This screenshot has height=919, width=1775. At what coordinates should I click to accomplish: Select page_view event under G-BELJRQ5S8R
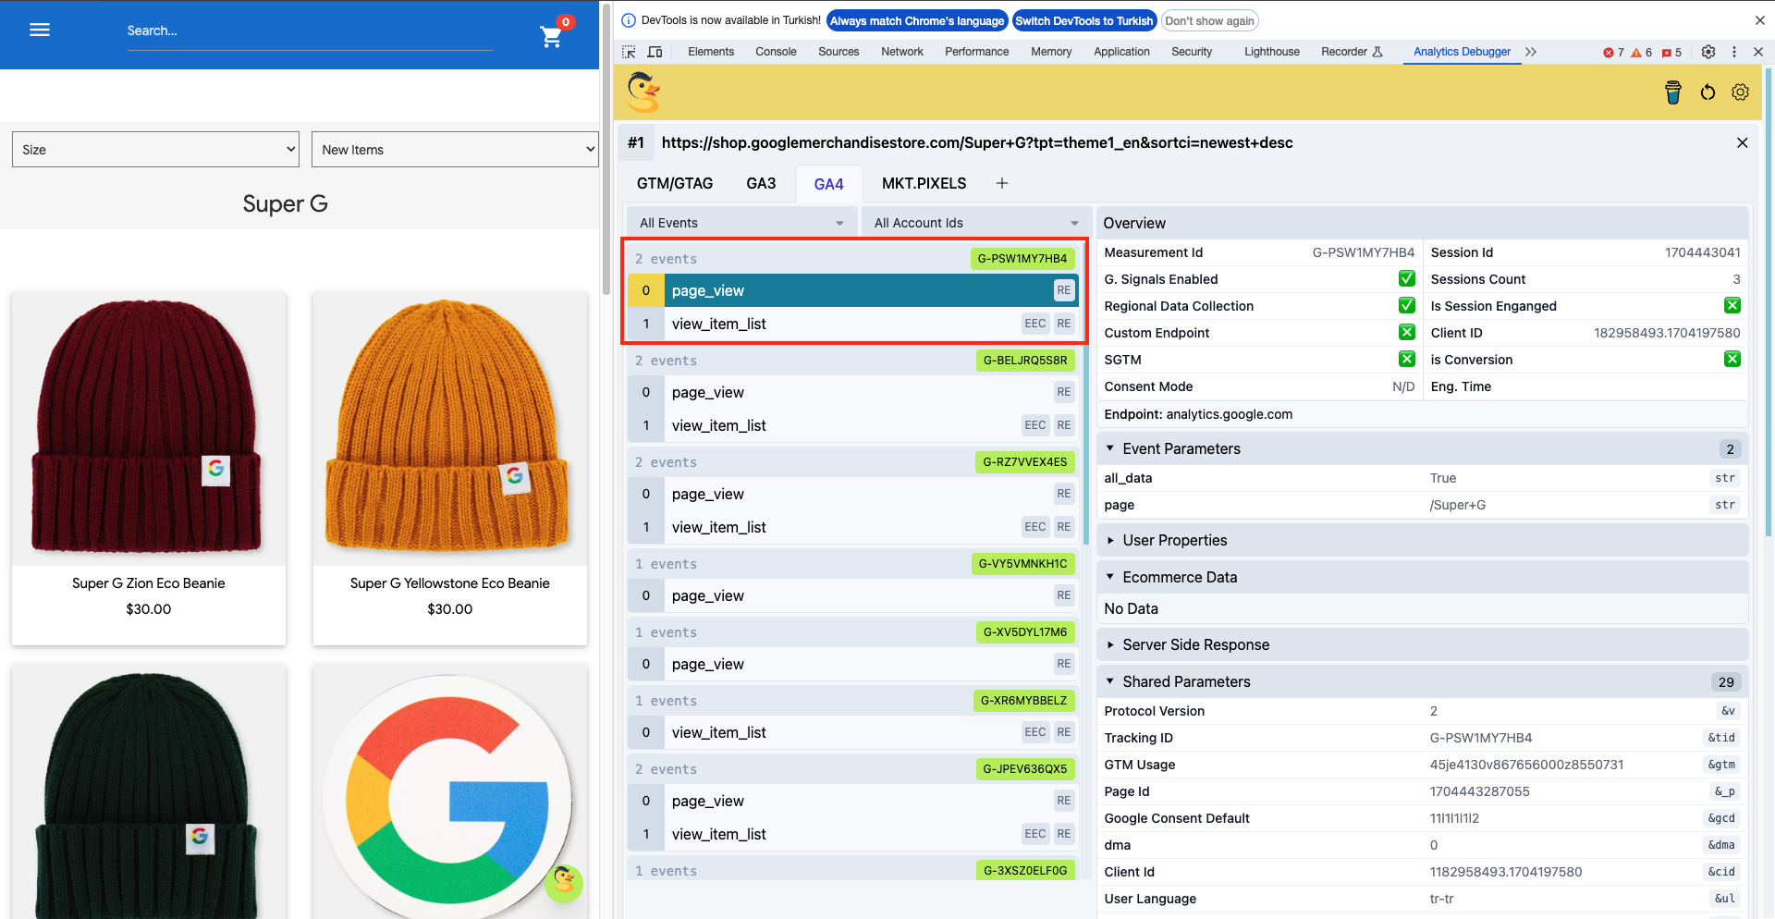[851, 392]
